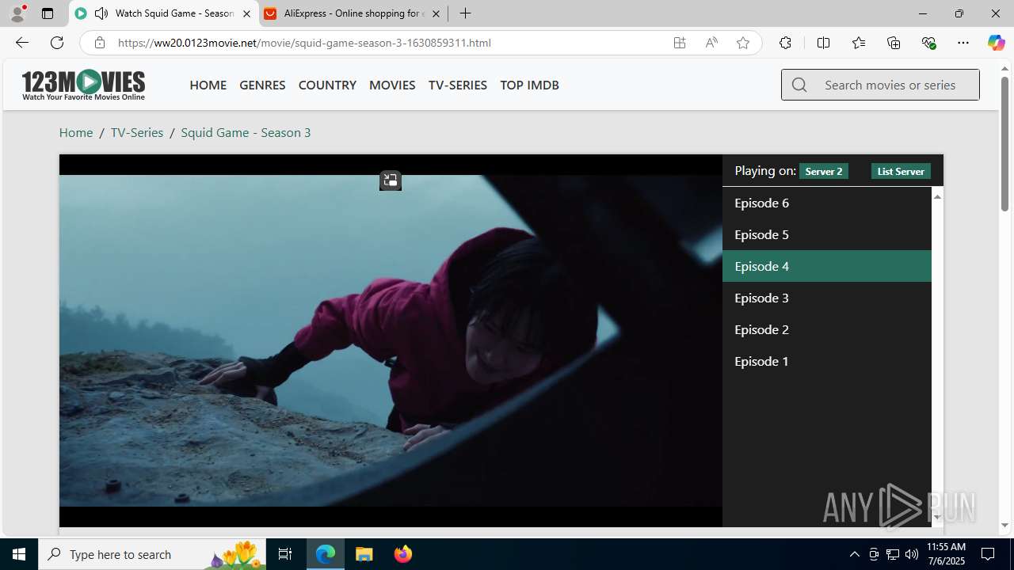Screen dimensions: 1014x570
Task: Select Episode 4
Action: [826, 266]
